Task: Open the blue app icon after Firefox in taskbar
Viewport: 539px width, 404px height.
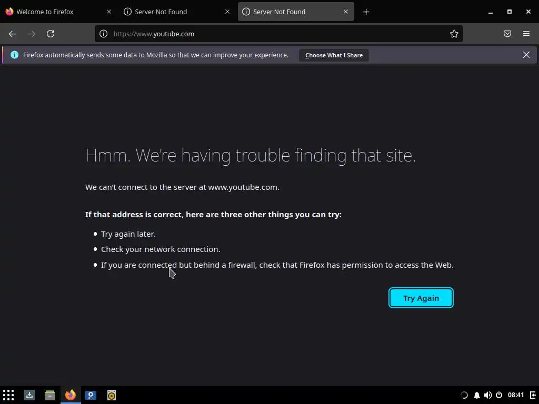Action: click(91, 395)
